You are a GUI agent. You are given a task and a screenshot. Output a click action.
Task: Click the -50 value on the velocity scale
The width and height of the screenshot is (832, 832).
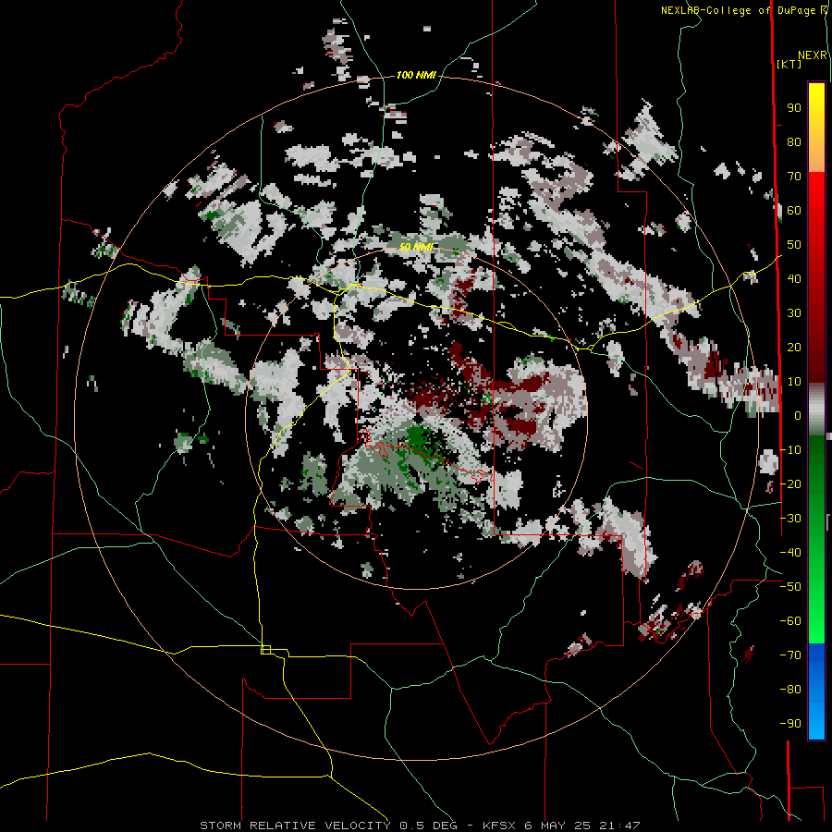click(x=790, y=587)
